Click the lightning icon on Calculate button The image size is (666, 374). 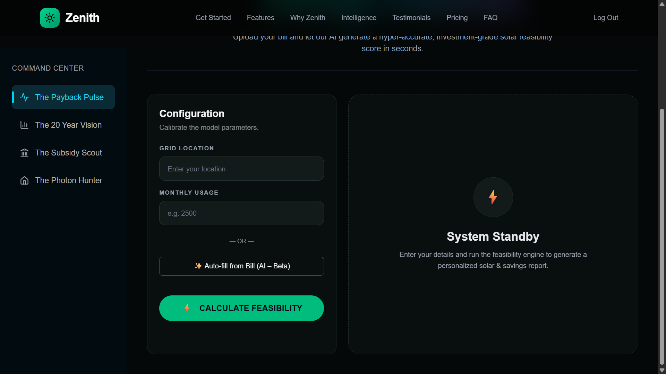pos(187,308)
